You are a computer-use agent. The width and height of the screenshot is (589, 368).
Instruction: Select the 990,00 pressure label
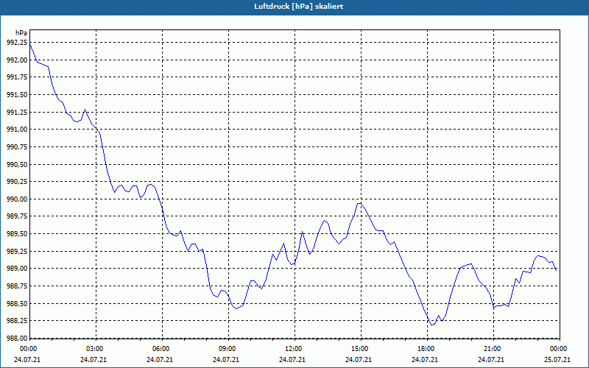17,199
